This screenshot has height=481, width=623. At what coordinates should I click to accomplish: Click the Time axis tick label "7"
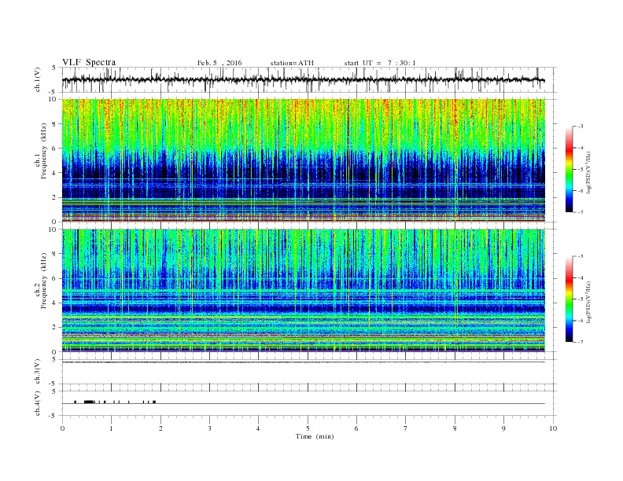tap(406, 428)
